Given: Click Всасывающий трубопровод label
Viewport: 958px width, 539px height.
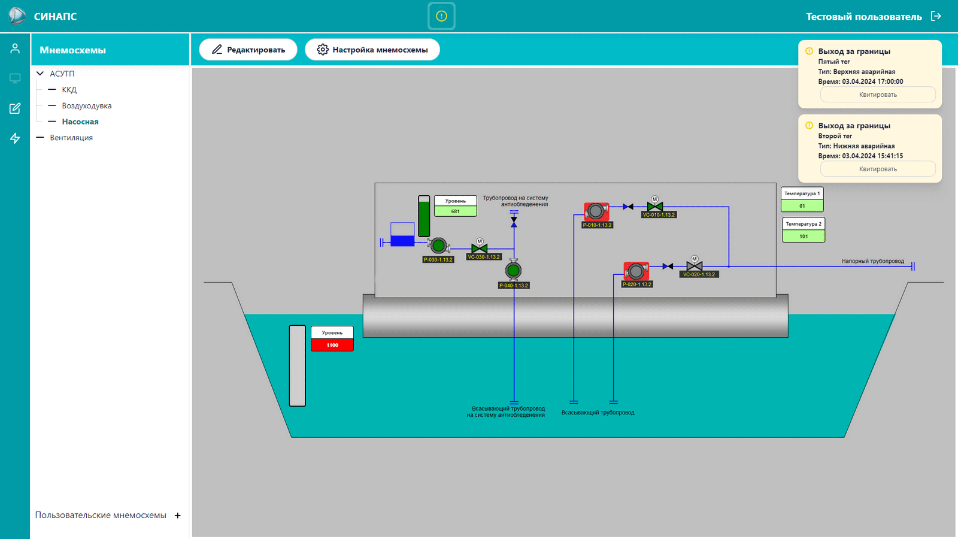Looking at the screenshot, I should 598,413.
